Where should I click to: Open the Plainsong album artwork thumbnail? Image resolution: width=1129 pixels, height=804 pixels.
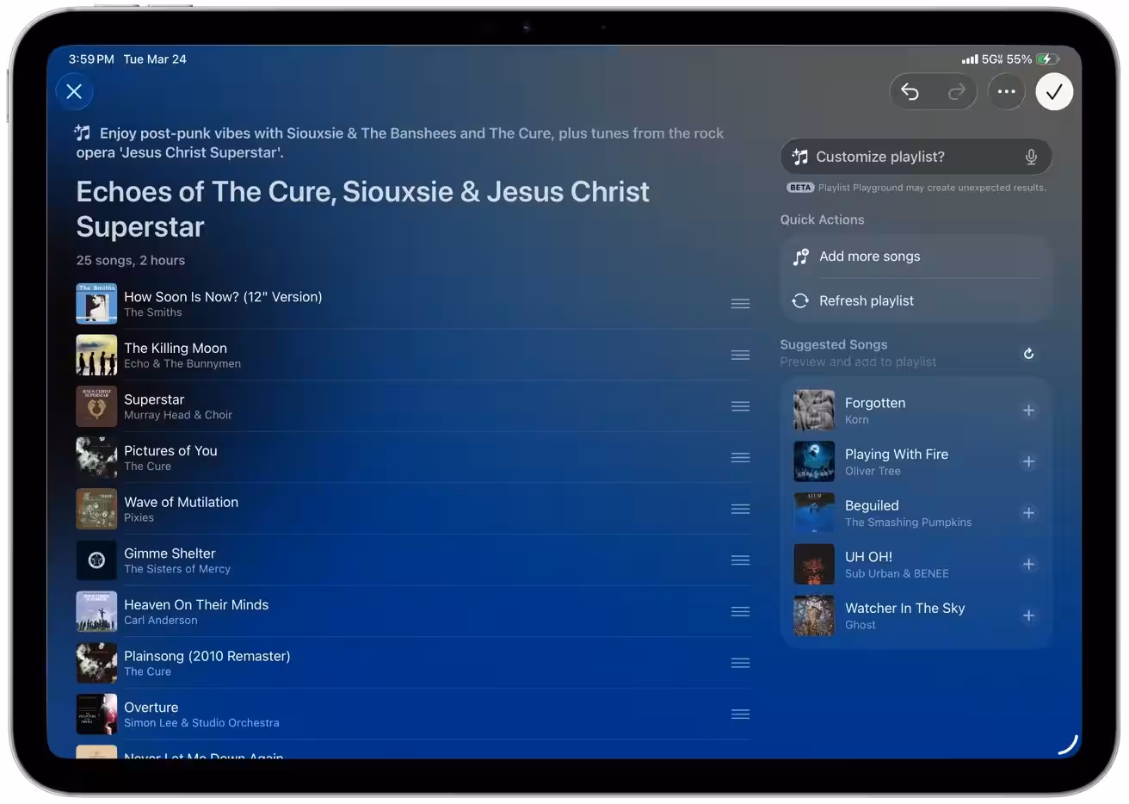(x=96, y=663)
